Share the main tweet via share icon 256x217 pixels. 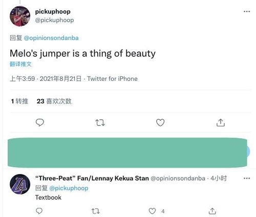(x=221, y=122)
